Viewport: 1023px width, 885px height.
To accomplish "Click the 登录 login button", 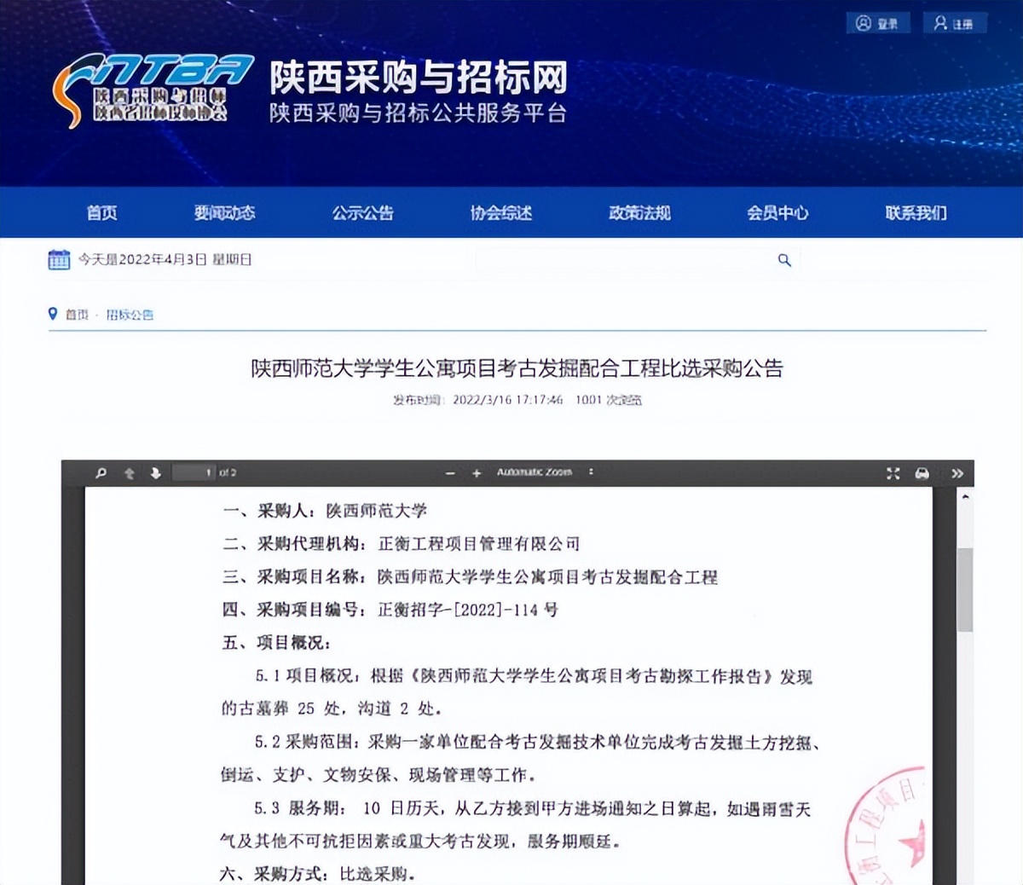I will point(876,23).
